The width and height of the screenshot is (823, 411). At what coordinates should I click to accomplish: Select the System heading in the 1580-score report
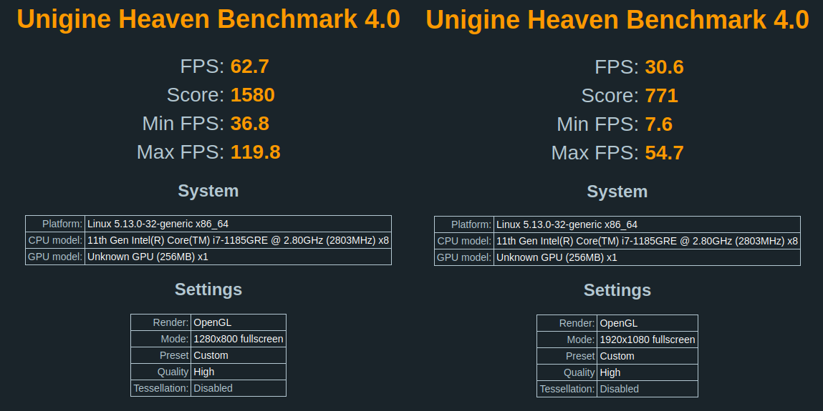208,191
